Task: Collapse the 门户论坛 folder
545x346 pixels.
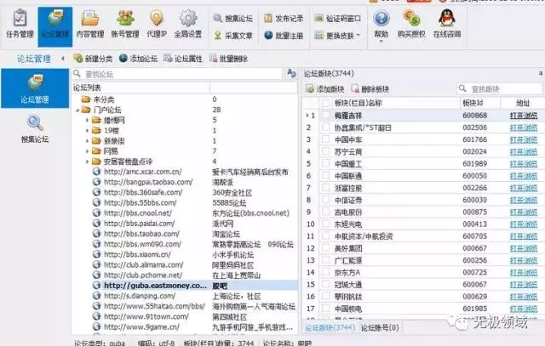Action: tap(77, 111)
